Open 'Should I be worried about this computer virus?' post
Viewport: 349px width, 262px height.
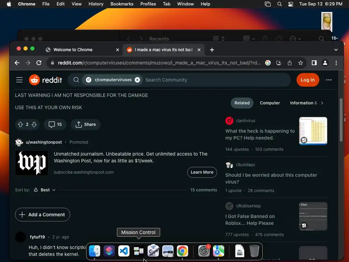click(x=271, y=178)
